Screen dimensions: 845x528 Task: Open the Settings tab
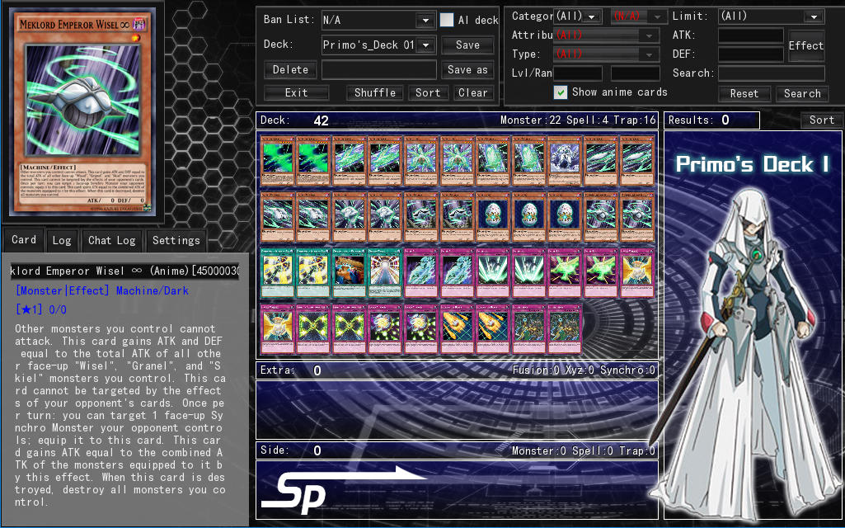pyautogui.click(x=176, y=240)
